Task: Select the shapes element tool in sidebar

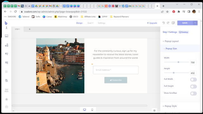Action: (x=6, y=45)
